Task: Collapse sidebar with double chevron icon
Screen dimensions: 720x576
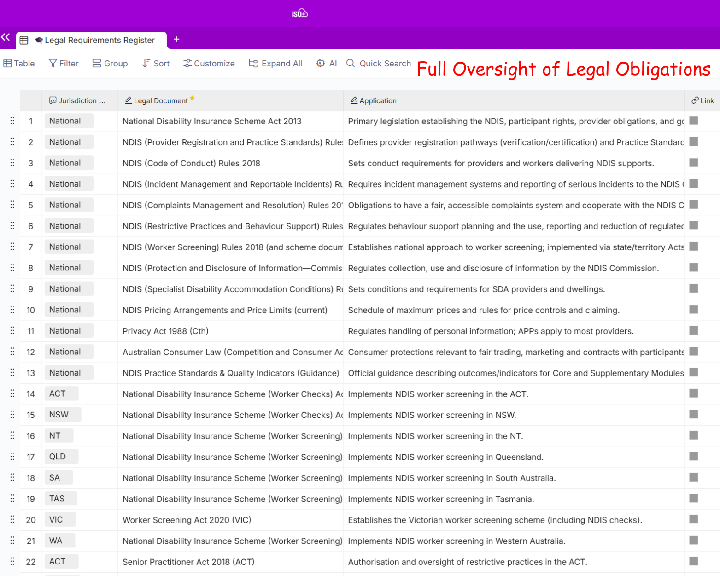Action: (x=6, y=37)
